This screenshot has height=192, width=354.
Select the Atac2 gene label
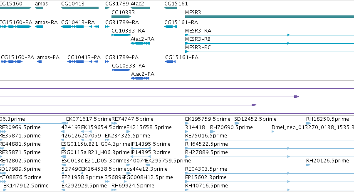pos(137,4)
